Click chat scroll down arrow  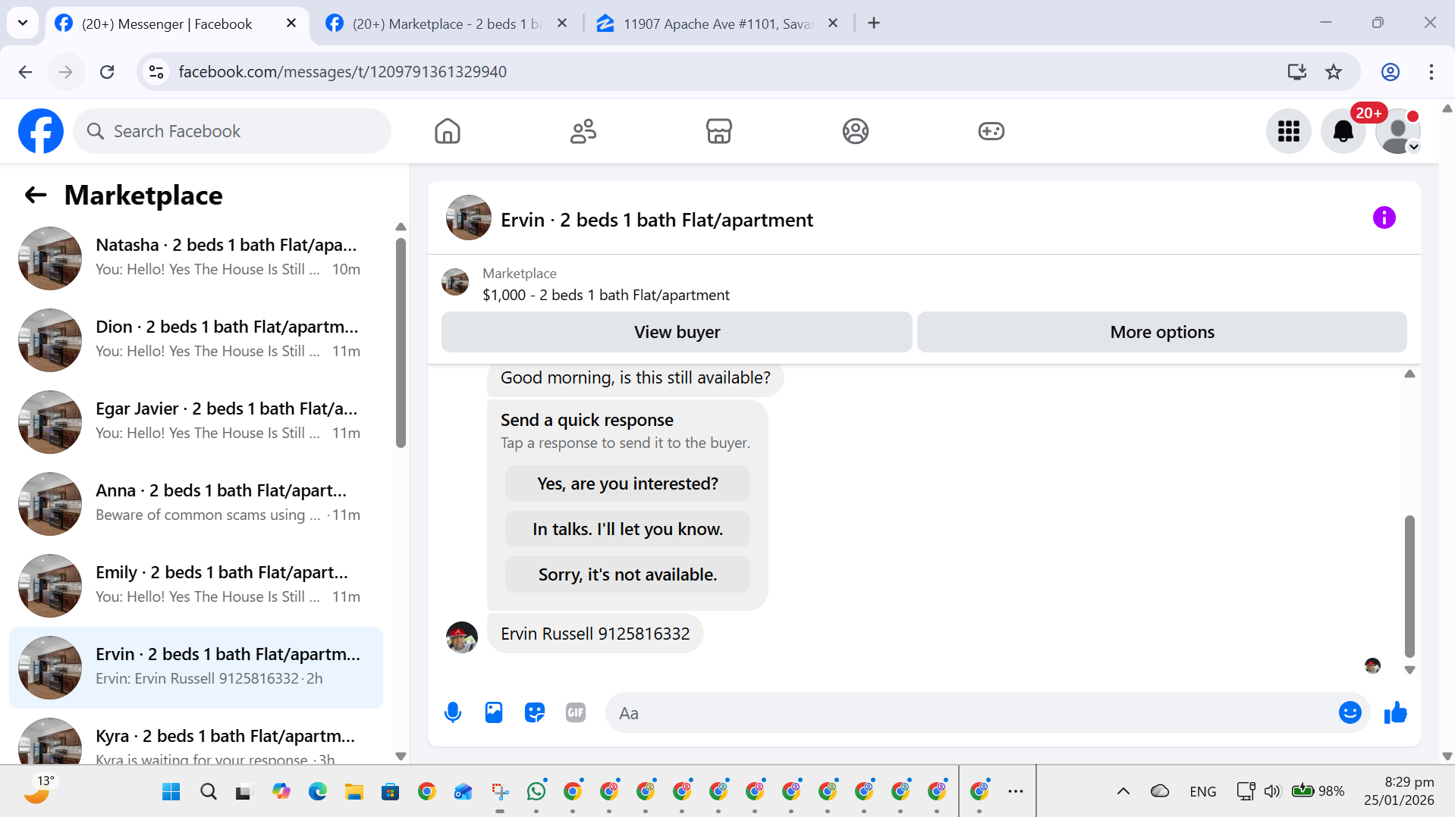click(1409, 670)
